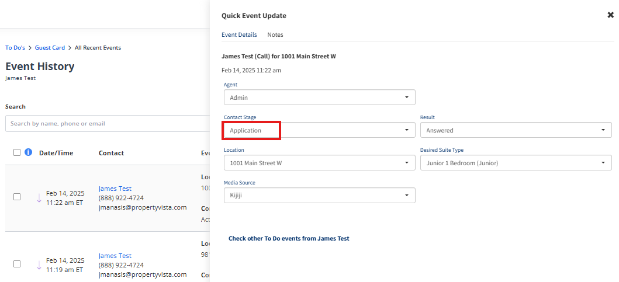619x282 pixels.
Task: Go to To Do's breadcrumb link
Action: [x=15, y=48]
